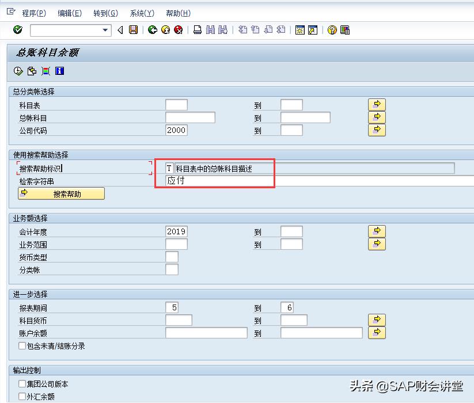Click the 搜索帮助 button

[60, 193]
